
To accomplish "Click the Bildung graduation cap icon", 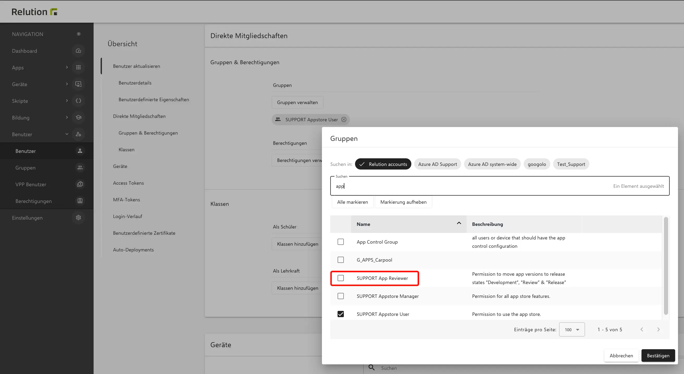I will 78,117.
